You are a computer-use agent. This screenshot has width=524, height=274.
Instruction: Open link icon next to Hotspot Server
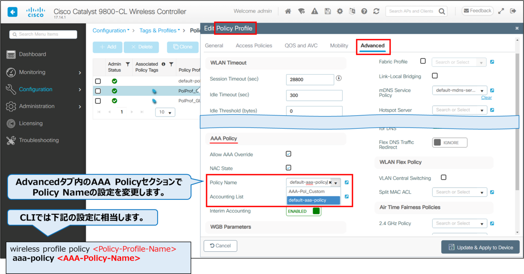click(492, 110)
